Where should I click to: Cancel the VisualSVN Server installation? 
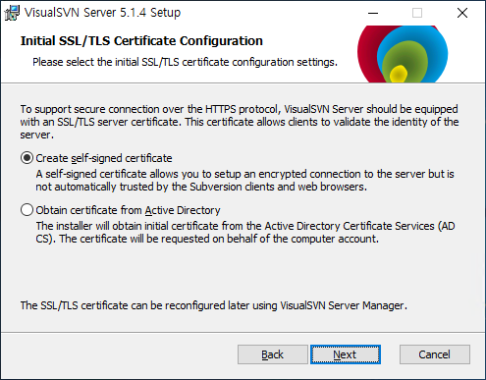pyautogui.click(x=435, y=354)
